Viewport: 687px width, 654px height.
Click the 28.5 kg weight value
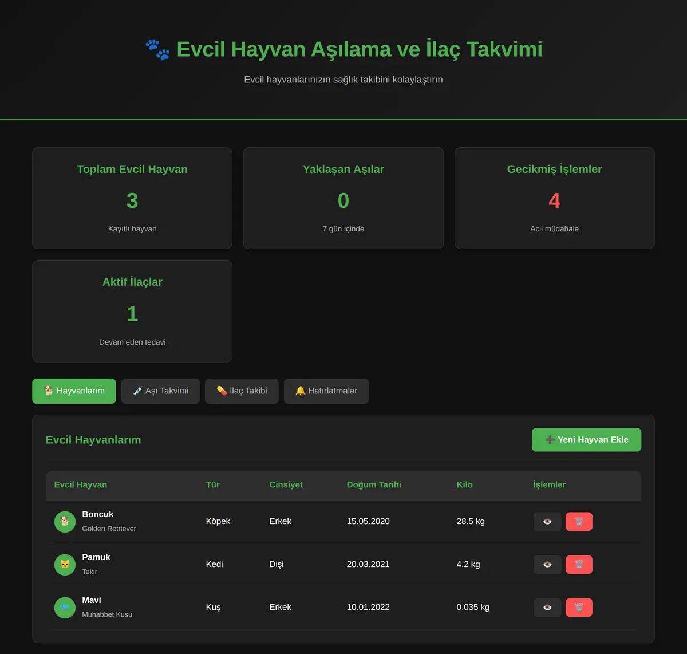point(471,521)
